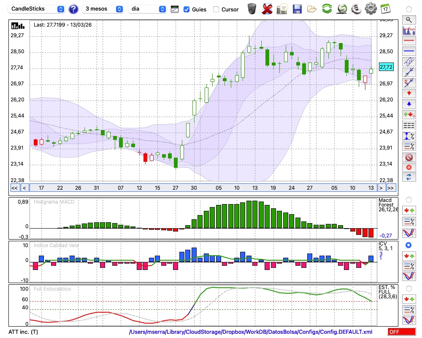Click the Config.DEFAULT.xml file path link

coord(251,332)
